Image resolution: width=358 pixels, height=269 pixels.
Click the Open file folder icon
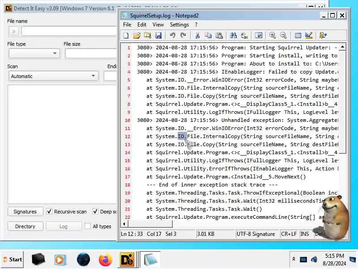(137, 35)
